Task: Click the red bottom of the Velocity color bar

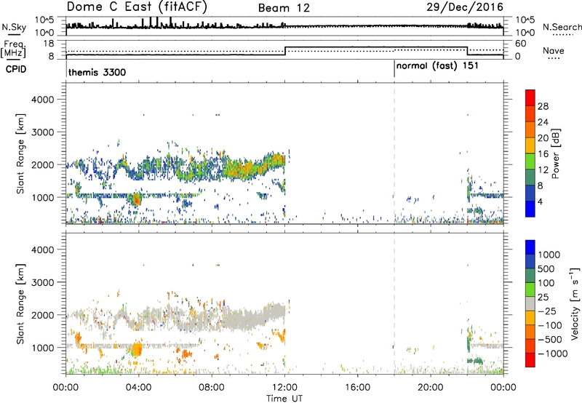Action: coord(530,360)
